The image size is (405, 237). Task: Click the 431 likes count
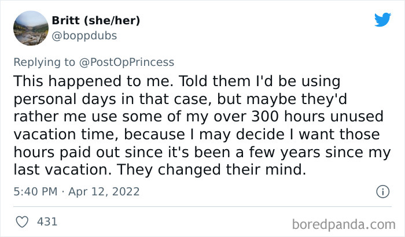click(x=46, y=221)
